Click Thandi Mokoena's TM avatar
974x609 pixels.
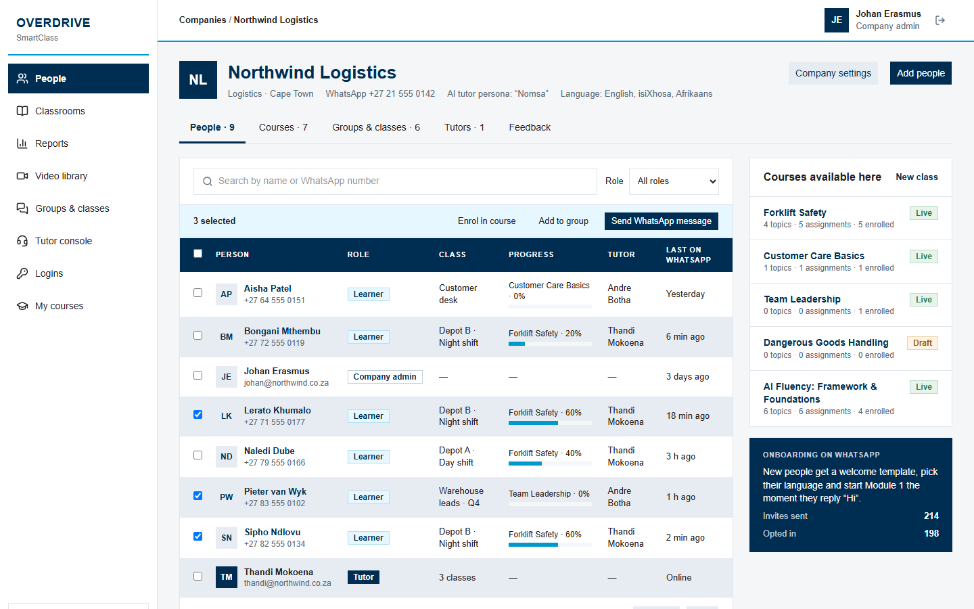click(227, 577)
